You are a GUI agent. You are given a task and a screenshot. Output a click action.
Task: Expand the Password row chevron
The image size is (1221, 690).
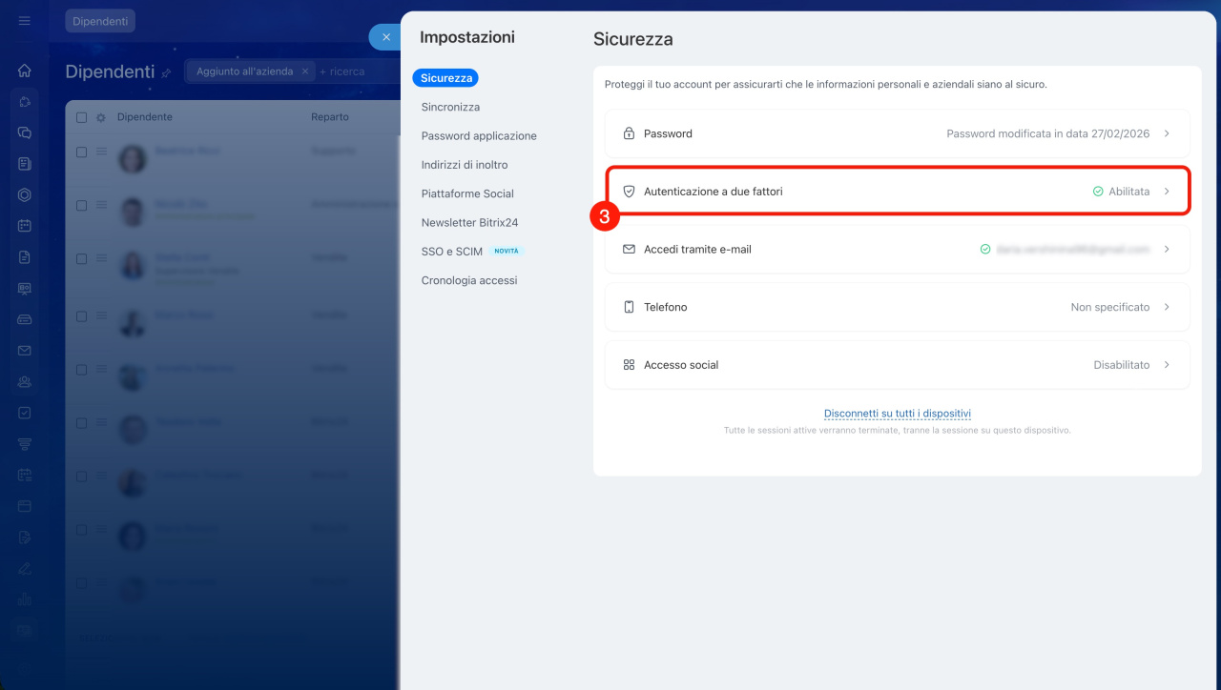click(x=1167, y=133)
